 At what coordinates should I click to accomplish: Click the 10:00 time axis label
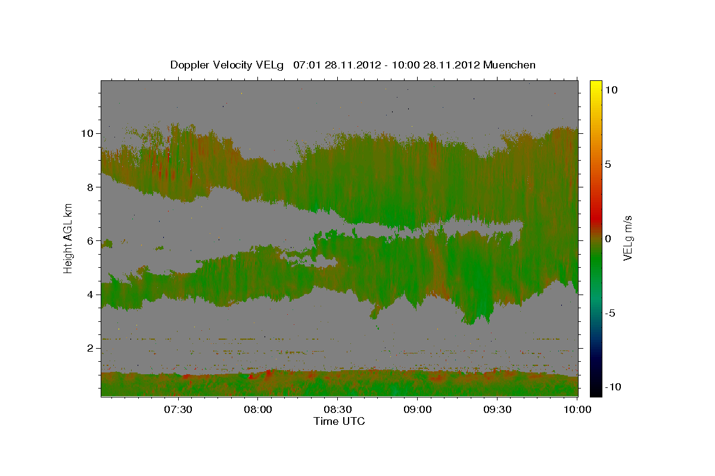[x=577, y=409]
